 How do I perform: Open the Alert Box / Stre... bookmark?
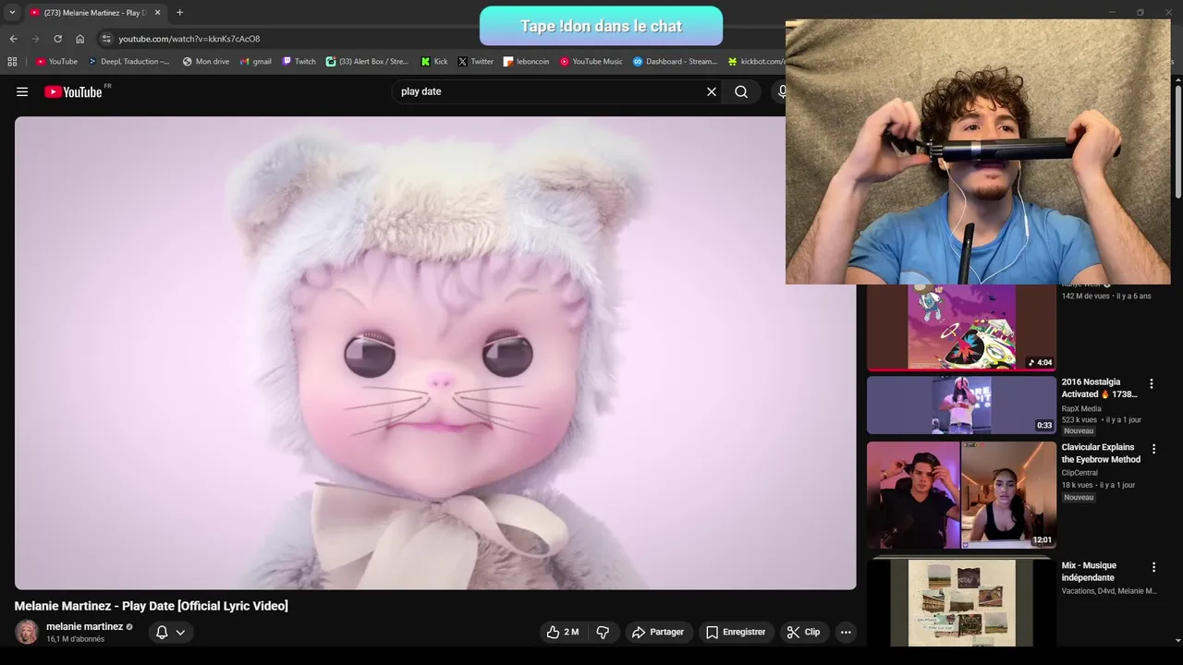click(367, 62)
